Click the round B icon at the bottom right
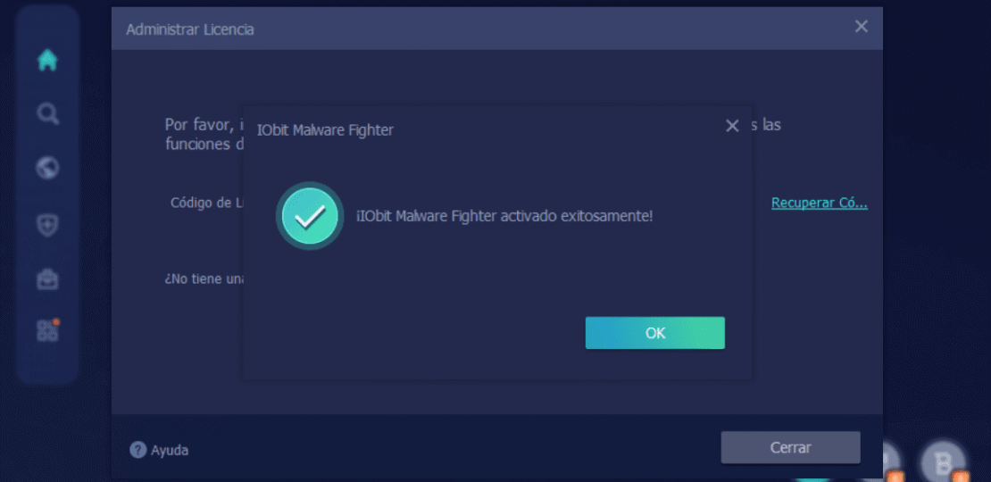This screenshot has width=991, height=482. pos(943,463)
